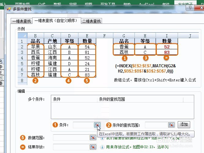Click into the 结果存放 input box
The width and height of the screenshot is (204, 153).
[71, 147]
